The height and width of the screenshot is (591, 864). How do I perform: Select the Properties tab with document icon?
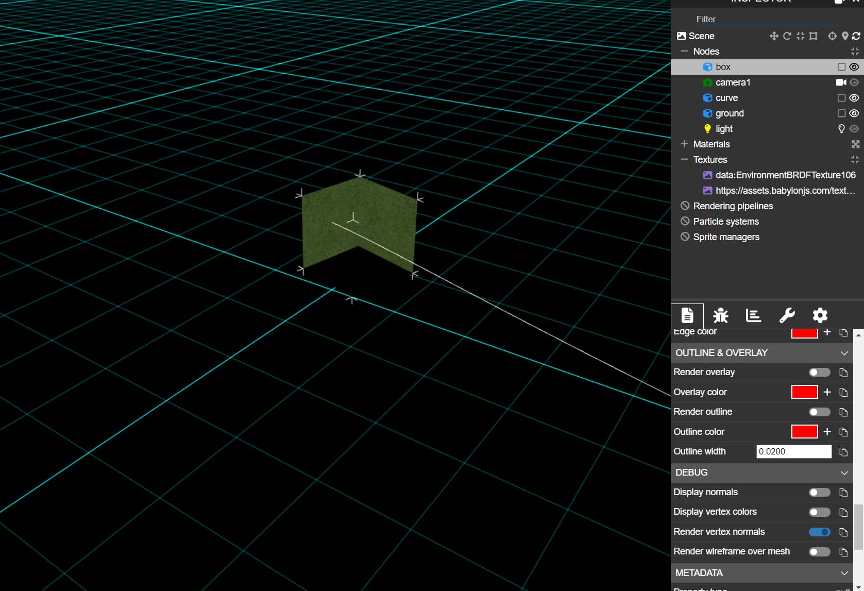pyautogui.click(x=687, y=316)
